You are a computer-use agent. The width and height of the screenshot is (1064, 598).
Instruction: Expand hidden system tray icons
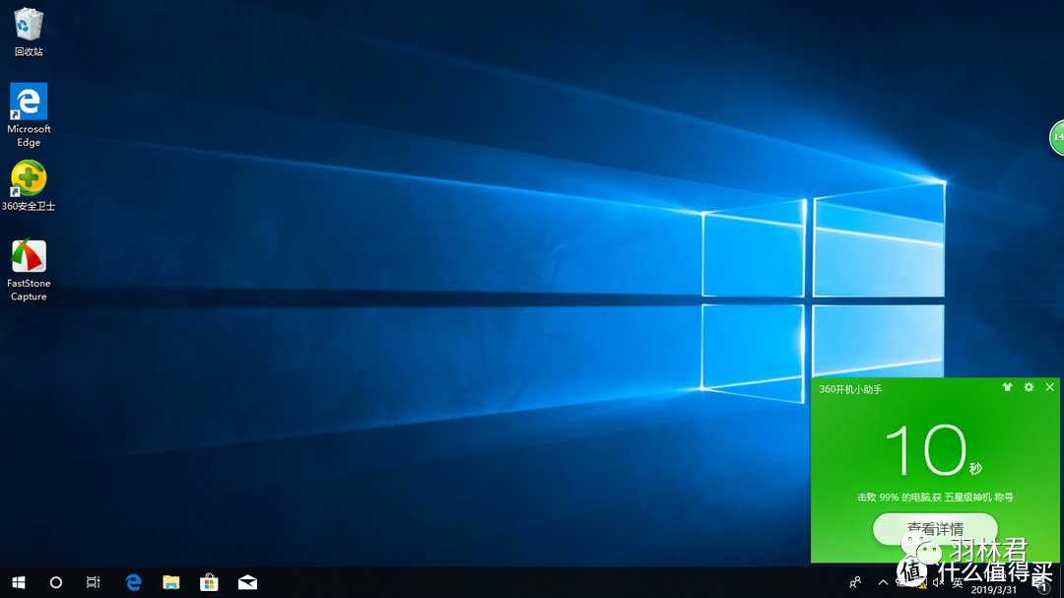883,582
